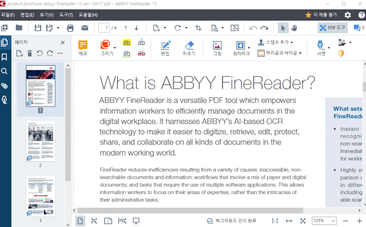366x227 pixels.
Task: Open the 파일(F) menu
Action: 8,15
